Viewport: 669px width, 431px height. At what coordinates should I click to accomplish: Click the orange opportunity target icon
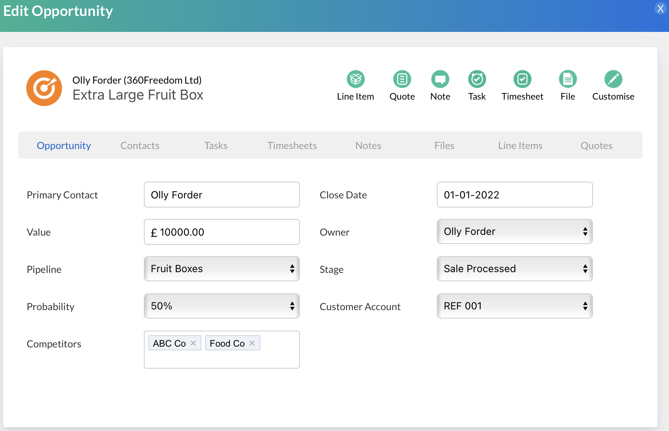pyautogui.click(x=44, y=88)
